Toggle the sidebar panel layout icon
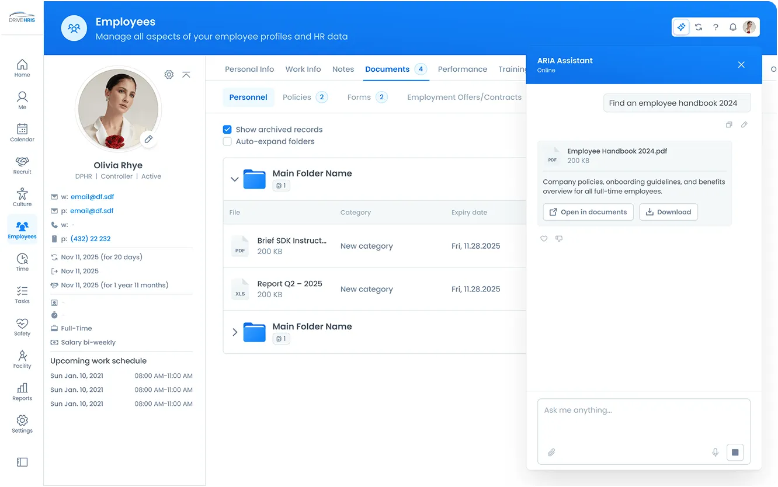The width and height of the screenshot is (778, 487). 22,462
